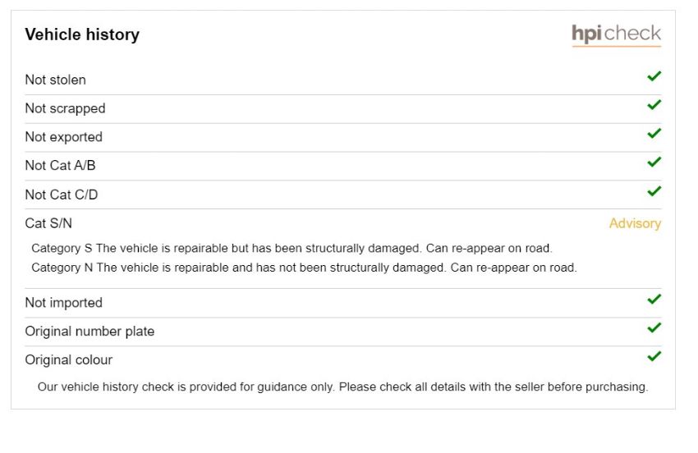Click the Not imported row label
This screenshot has width=698, height=453.
click(x=64, y=303)
